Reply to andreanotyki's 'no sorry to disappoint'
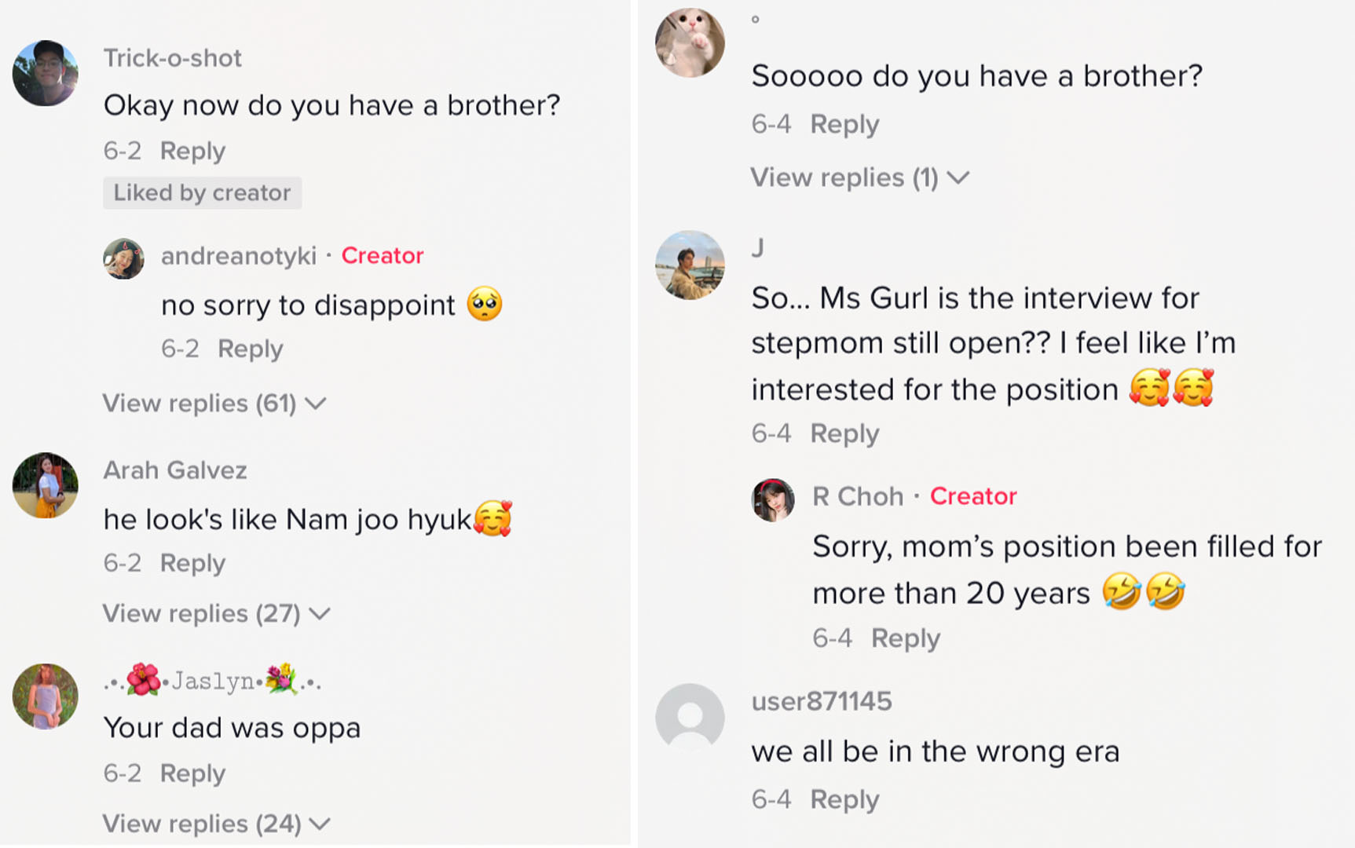This screenshot has width=1355, height=848. [x=250, y=349]
